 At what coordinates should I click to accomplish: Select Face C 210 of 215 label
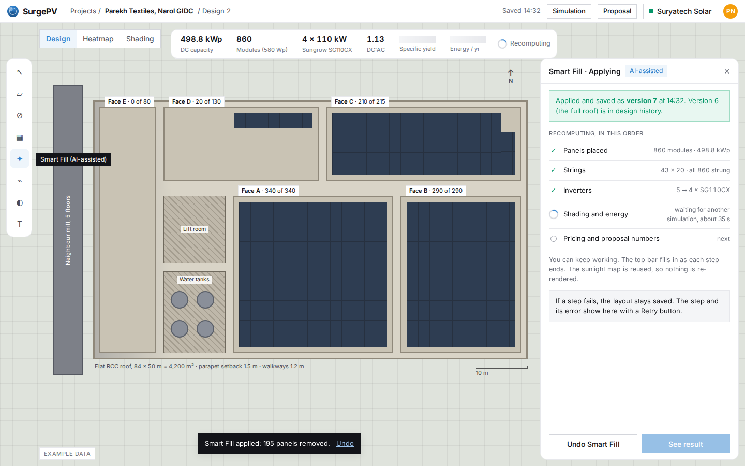(x=360, y=101)
